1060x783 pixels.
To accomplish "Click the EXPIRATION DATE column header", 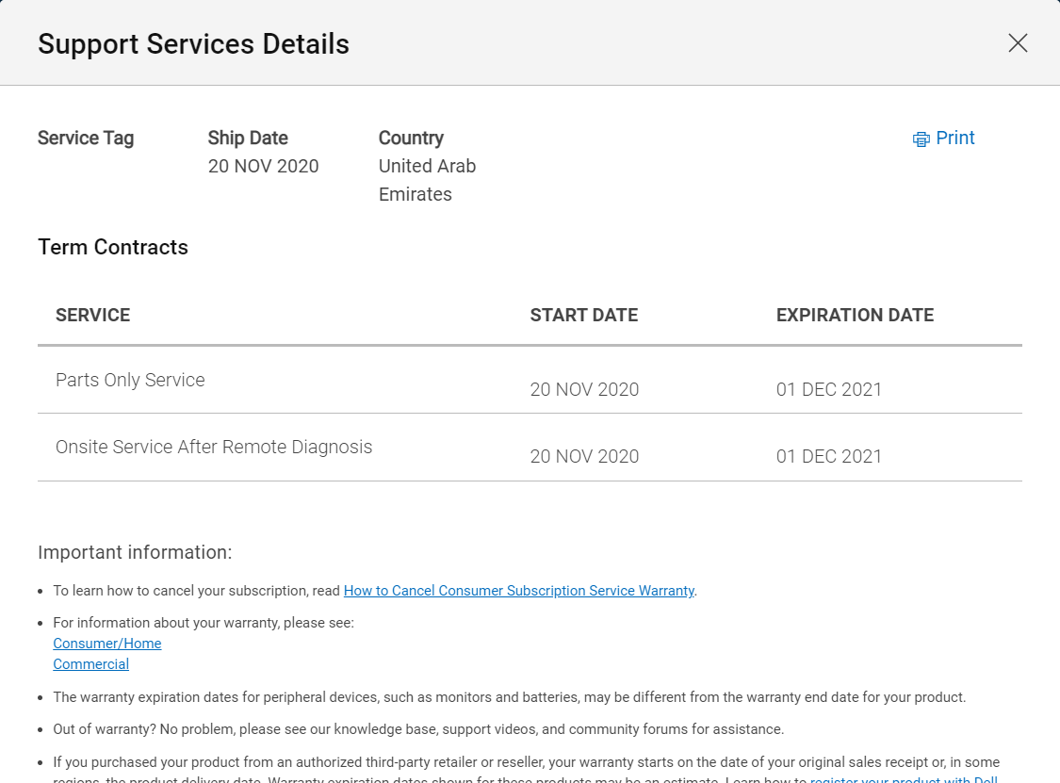I will [855, 316].
